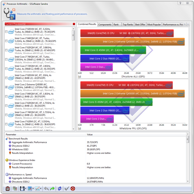Click the diamond icon beside Dhrystone iSSE4.2 under Benchmark Results
Viewport: 194px width, 194px height.
(10, 146)
